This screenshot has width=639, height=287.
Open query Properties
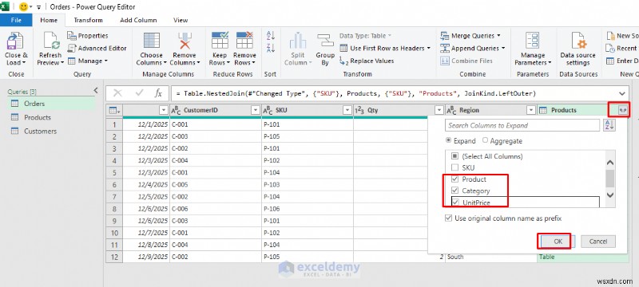click(88, 36)
